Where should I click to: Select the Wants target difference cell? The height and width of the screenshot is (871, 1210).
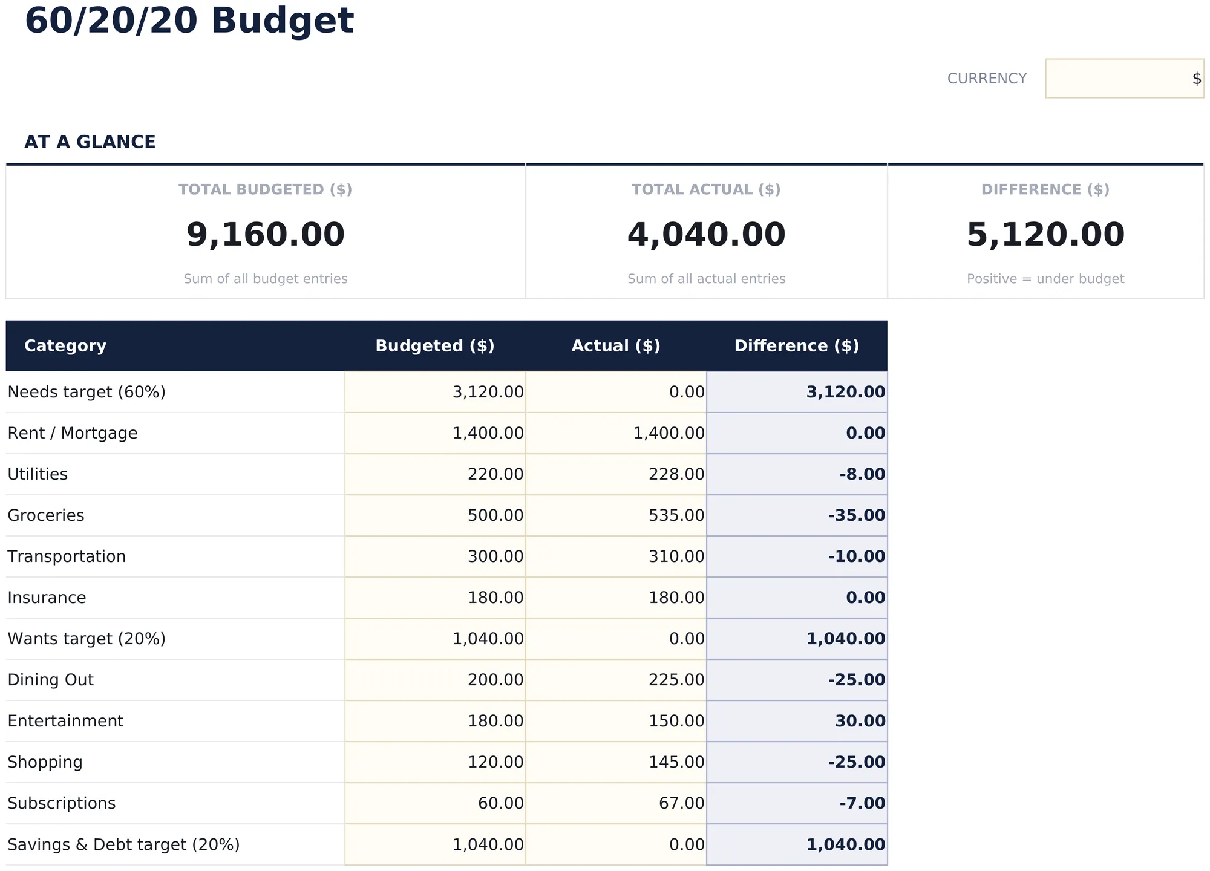(797, 639)
